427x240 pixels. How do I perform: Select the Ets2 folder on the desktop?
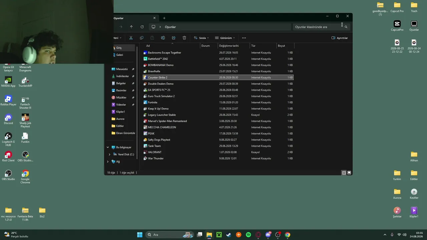click(42, 213)
